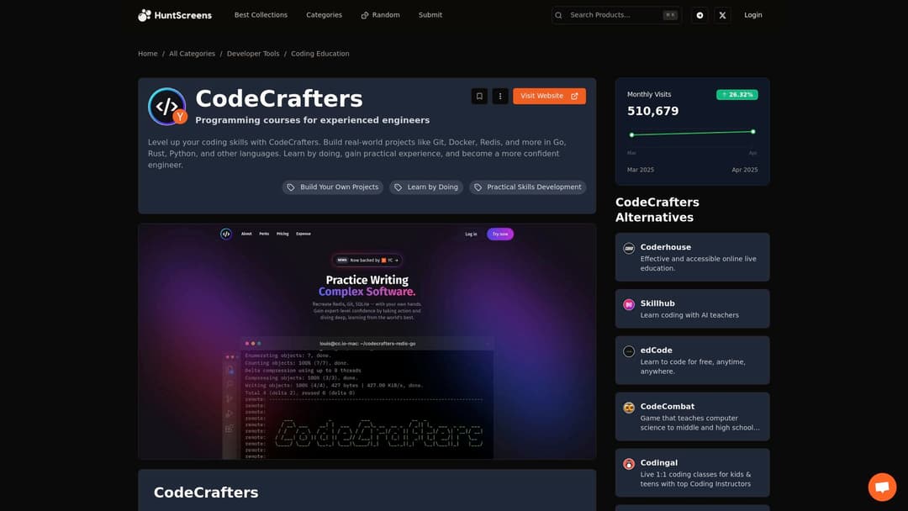Select Random in the navigation bar
This screenshot has height=511, width=908.
pyautogui.click(x=380, y=15)
